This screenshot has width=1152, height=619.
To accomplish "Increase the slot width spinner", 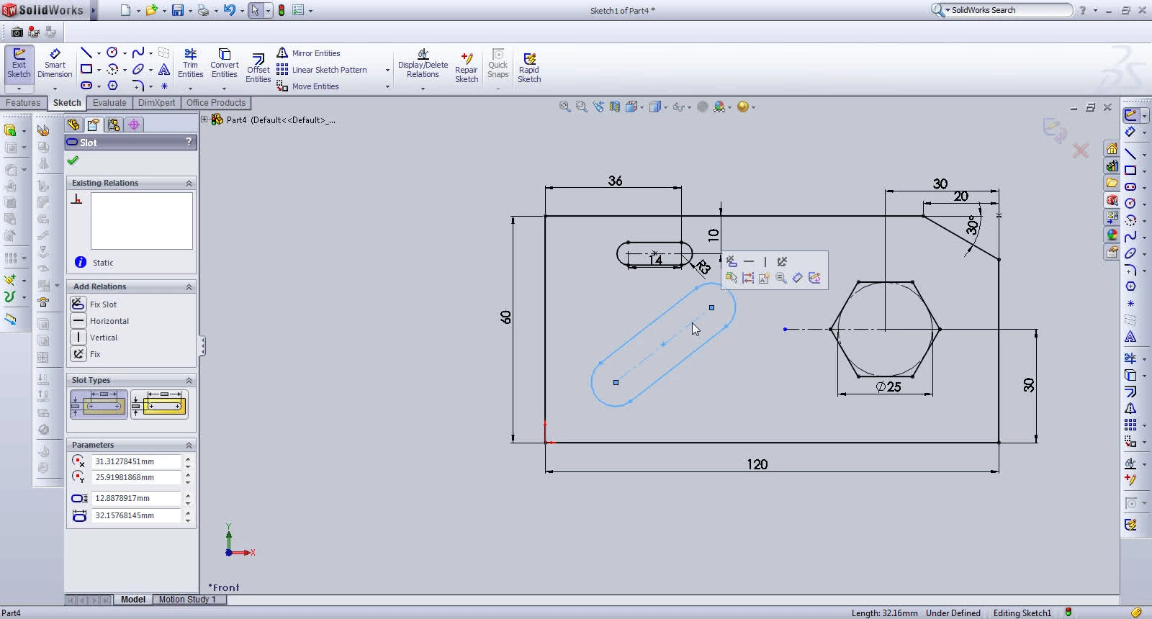I will [x=188, y=495].
